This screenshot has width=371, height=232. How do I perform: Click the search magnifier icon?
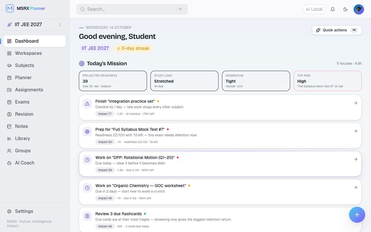pyautogui.click(x=83, y=9)
